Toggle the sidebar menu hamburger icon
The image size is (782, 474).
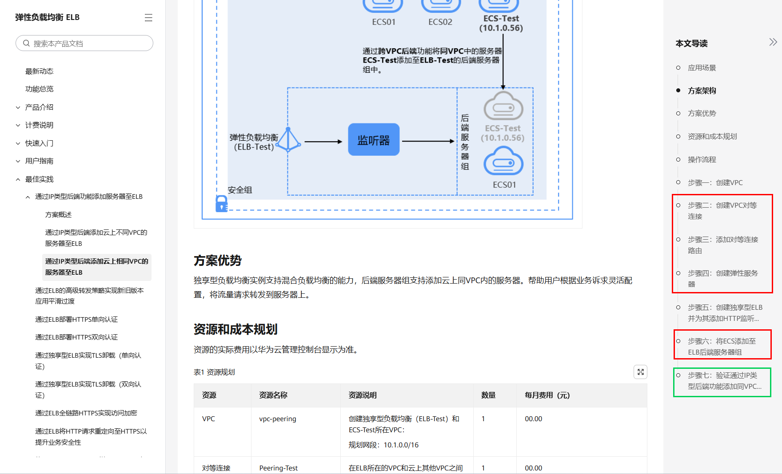coord(148,17)
